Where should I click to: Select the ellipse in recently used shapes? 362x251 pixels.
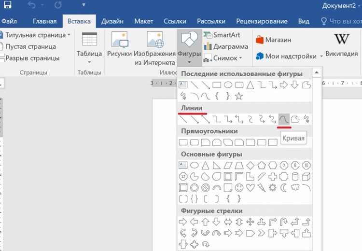[x=228, y=85]
